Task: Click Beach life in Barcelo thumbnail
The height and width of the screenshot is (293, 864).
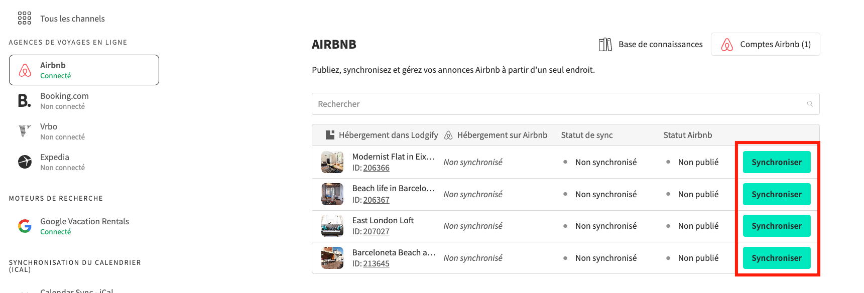Action: coord(332,194)
